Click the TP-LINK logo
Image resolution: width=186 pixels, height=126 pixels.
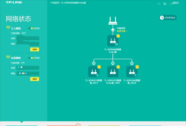click(x=14, y=3)
